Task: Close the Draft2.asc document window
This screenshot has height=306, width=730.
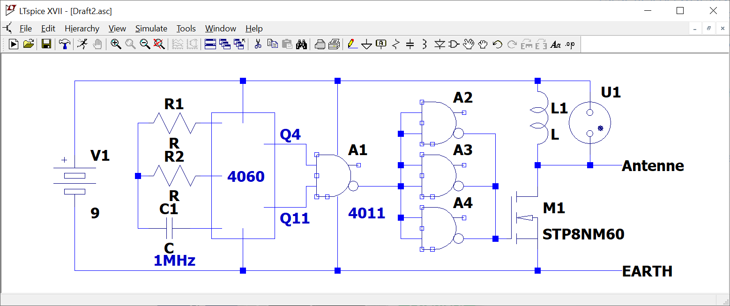Action: [723, 29]
